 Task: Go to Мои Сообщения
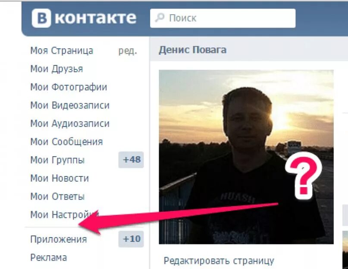66,142
